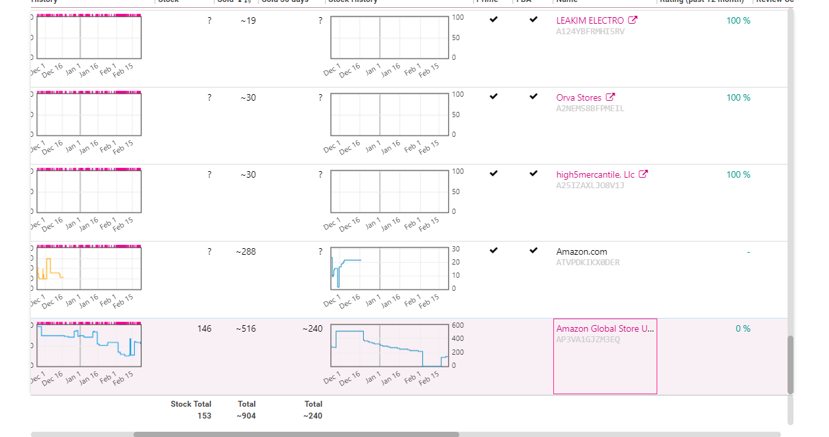The image size is (829, 437).
Task: Open Amazon Global Store price history chart
Action: [89, 345]
